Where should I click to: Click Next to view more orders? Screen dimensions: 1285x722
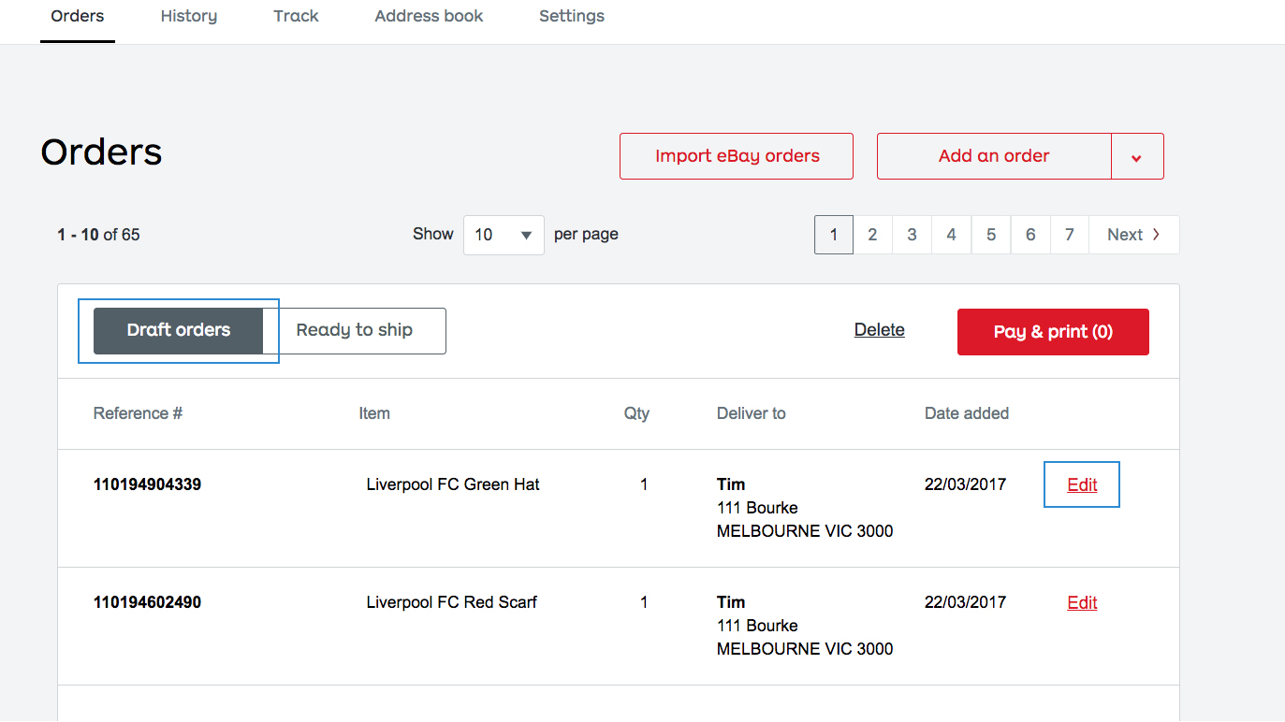point(1125,235)
